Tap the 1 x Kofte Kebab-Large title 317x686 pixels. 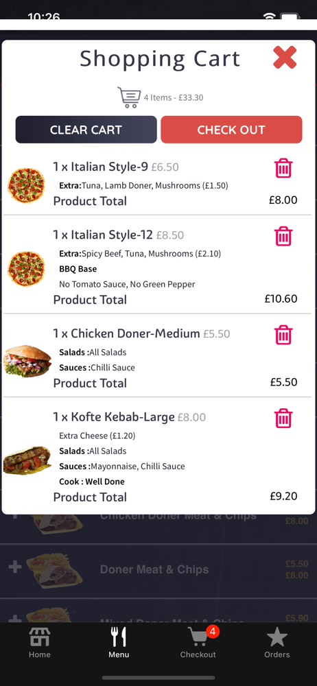point(114,417)
